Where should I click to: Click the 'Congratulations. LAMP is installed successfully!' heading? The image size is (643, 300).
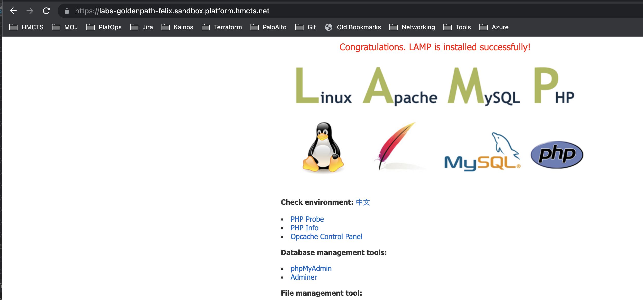pyautogui.click(x=435, y=47)
